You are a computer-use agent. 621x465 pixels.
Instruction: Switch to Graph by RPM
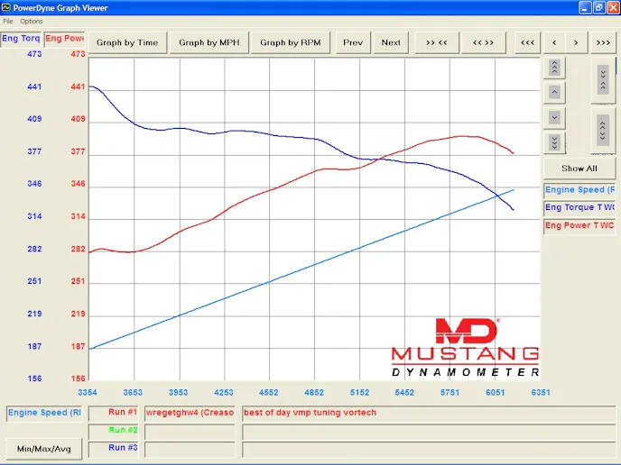point(290,42)
